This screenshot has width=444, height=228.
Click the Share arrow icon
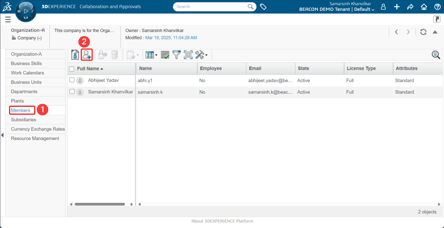[410, 7]
